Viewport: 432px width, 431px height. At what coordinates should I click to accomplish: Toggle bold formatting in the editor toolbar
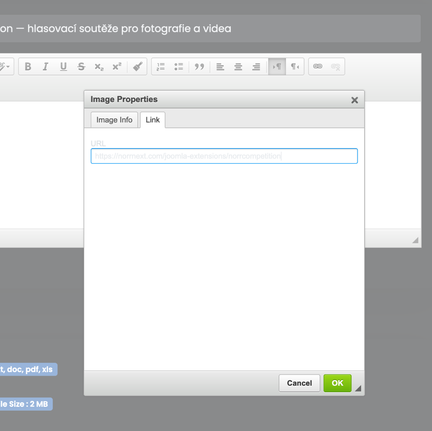pos(28,67)
